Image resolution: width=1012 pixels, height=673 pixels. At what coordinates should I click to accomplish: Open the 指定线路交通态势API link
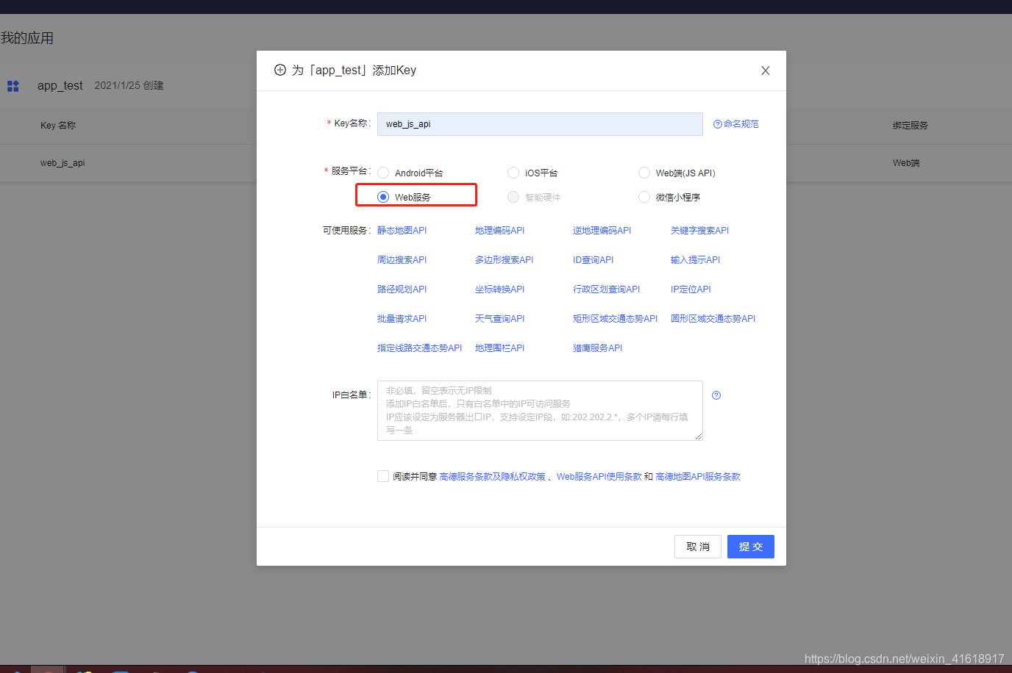(x=419, y=348)
